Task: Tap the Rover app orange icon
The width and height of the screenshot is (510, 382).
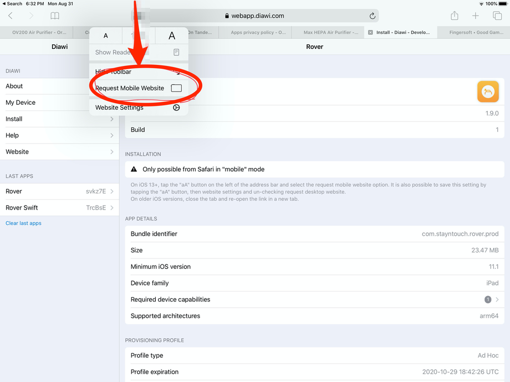Action: [x=488, y=91]
